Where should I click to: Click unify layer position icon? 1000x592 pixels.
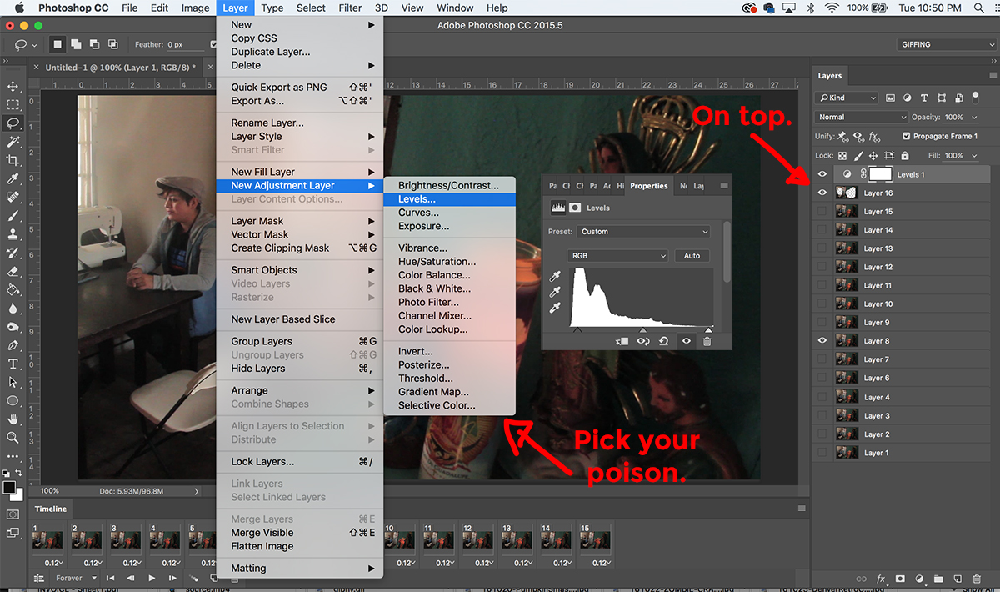[x=842, y=136]
